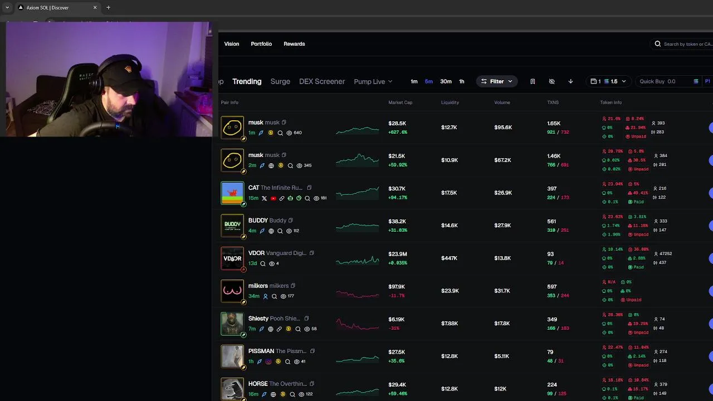
Task: Click the chain link icon on CAT row
Action: click(x=282, y=198)
